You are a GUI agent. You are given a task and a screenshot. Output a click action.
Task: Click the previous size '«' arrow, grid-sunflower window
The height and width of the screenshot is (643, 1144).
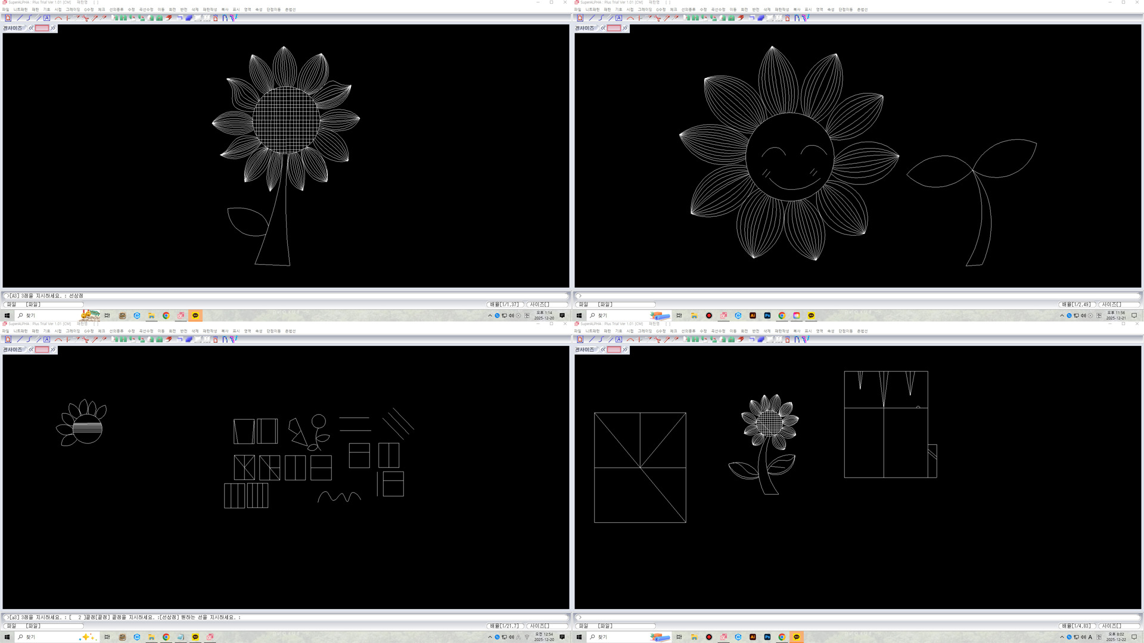[x=31, y=28]
